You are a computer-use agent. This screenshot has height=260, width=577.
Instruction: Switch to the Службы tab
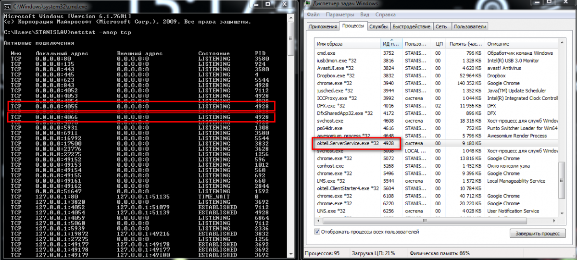point(378,27)
